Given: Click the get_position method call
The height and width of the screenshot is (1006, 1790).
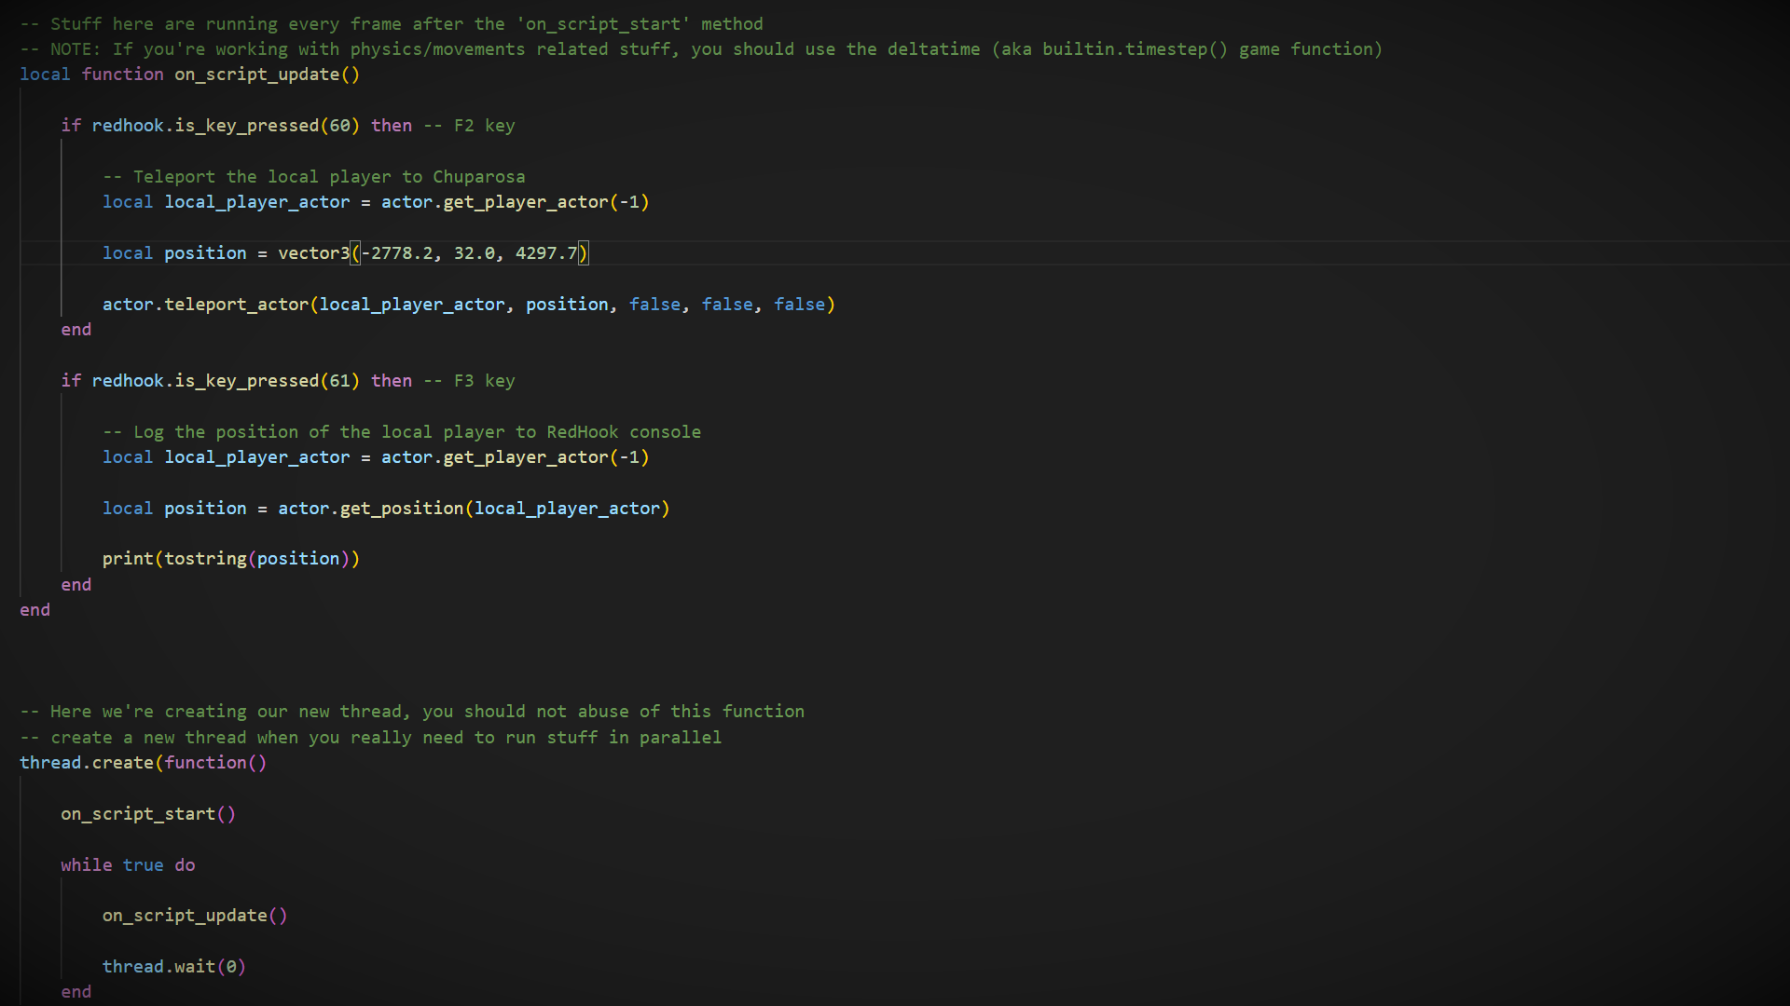Looking at the screenshot, I should [401, 509].
